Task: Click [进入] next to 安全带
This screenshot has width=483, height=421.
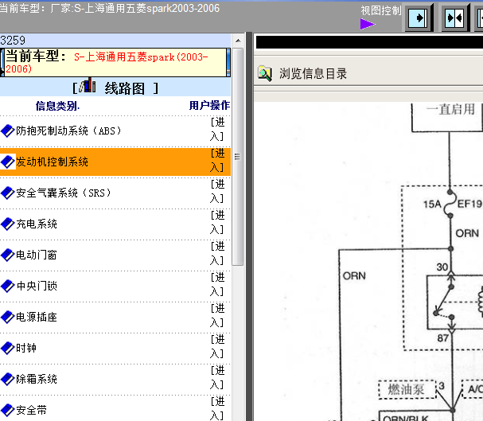Action: pos(217,408)
